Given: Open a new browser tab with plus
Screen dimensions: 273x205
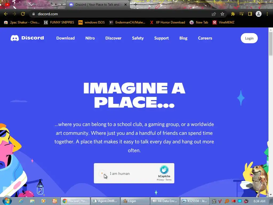Looking at the screenshot, I should click(x=135, y=5).
